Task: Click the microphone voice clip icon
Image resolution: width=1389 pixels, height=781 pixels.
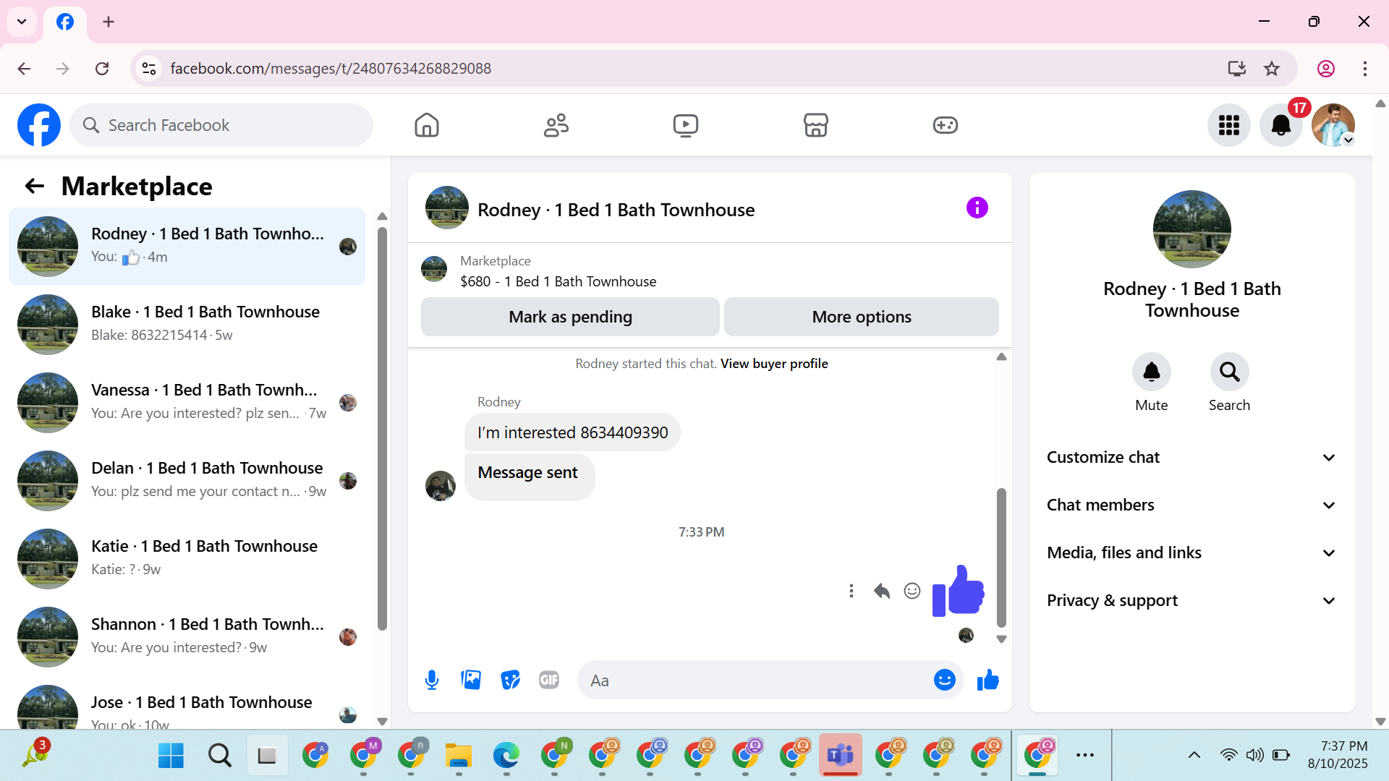Action: (x=432, y=680)
